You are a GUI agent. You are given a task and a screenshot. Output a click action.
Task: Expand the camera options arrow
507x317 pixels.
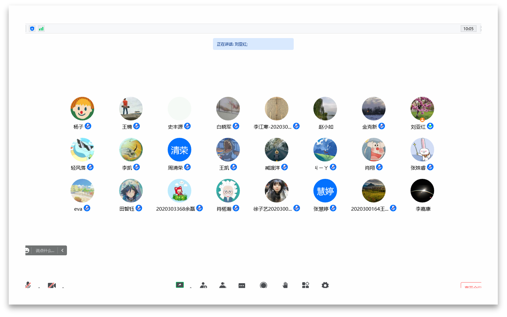pyautogui.click(x=63, y=287)
